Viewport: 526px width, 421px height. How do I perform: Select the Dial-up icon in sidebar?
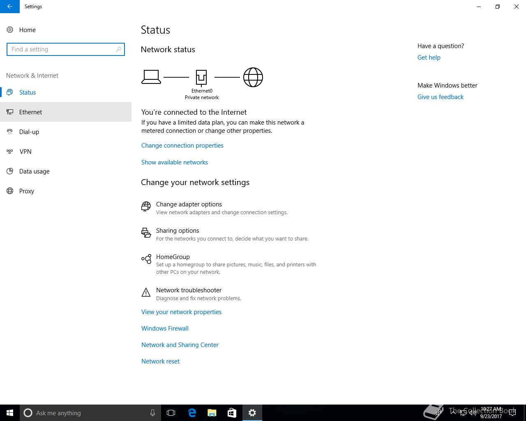click(10, 132)
